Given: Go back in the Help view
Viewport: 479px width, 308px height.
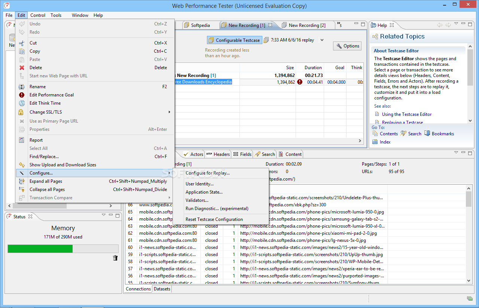Looking at the screenshot, I should [x=440, y=25].
